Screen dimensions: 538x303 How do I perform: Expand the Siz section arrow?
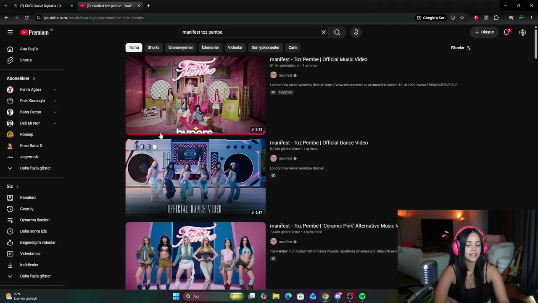click(x=17, y=186)
